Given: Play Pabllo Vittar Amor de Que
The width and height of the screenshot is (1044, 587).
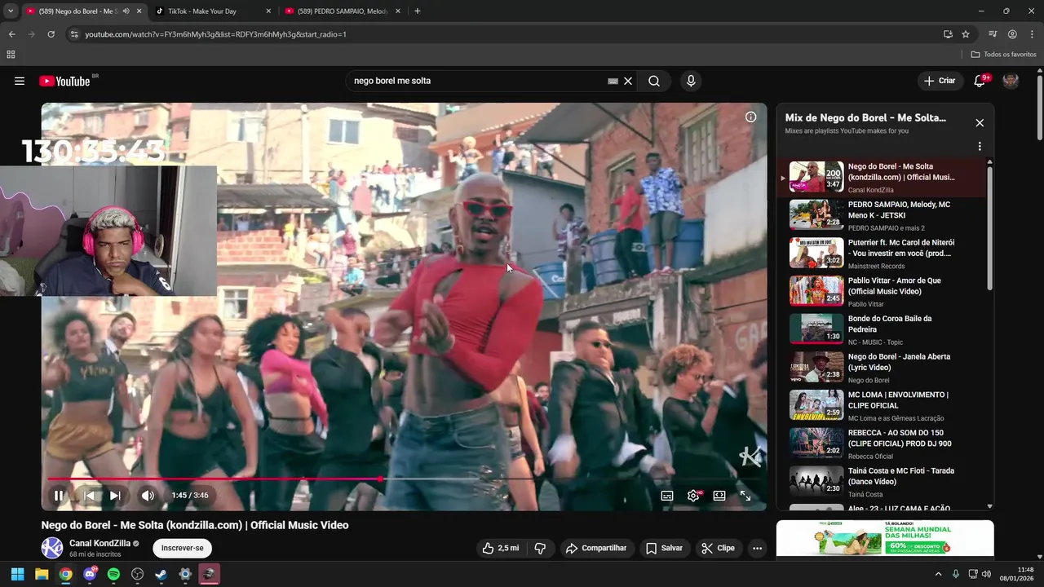Looking at the screenshot, I should click(882, 292).
